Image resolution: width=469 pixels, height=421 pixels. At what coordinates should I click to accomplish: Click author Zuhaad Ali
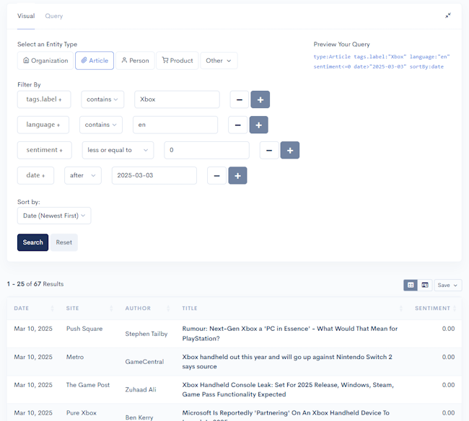(x=141, y=389)
